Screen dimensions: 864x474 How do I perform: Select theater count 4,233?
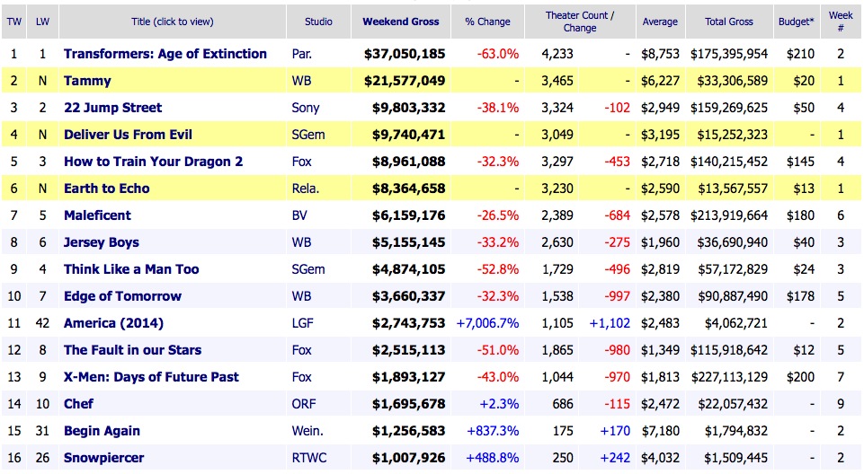click(x=557, y=54)
